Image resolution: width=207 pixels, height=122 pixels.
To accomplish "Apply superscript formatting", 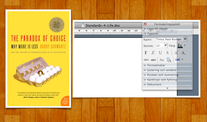I will point(176,53).
